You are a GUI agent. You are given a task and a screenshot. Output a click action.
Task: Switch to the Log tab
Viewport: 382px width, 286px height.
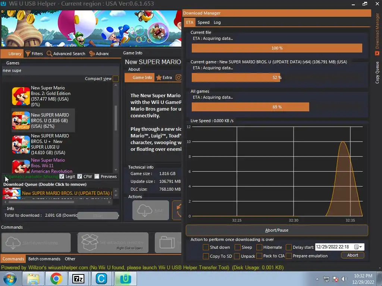(x=217, y=22)
